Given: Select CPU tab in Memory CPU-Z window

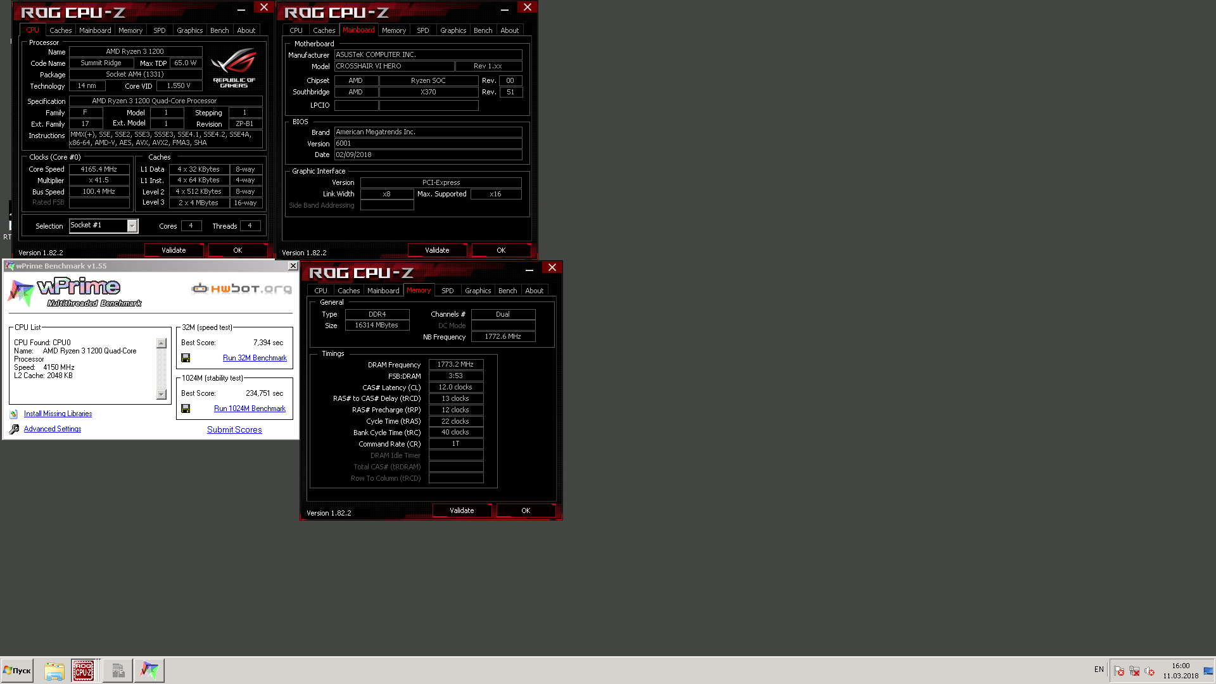Looking at the screenshot, I should [321, 291].
